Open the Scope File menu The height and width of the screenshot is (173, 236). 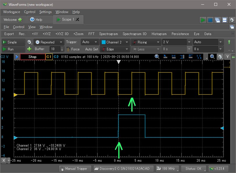click(x=6, y=27)
